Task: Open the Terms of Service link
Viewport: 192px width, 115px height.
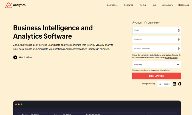Action: pos(150,70)
